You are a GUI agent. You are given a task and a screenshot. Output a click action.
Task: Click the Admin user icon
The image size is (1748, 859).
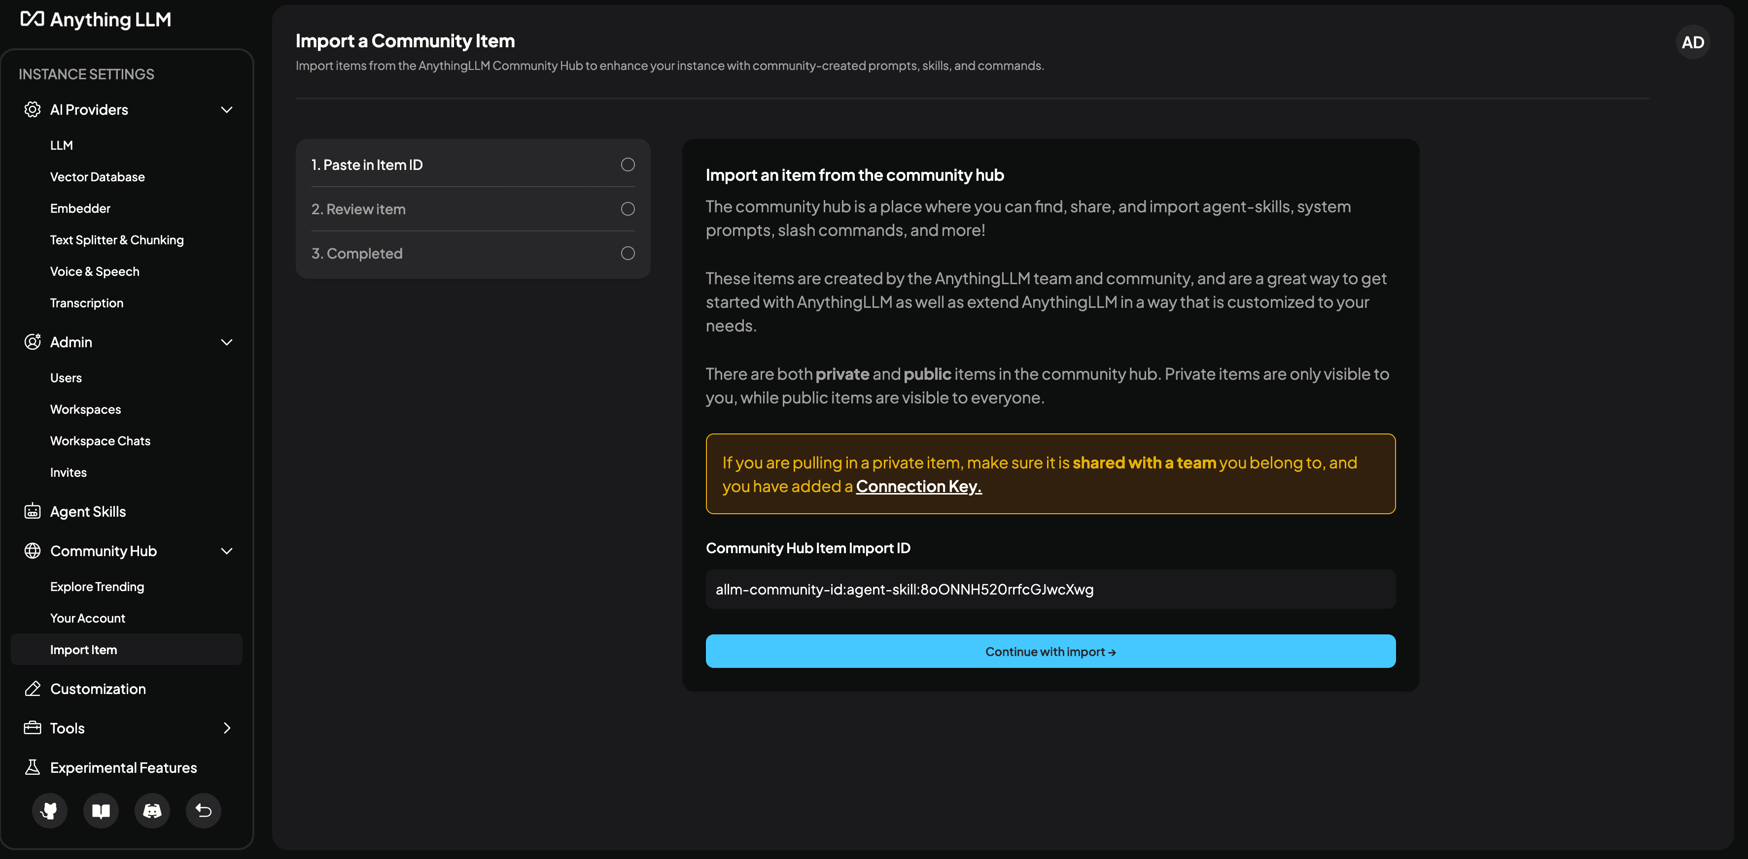[33, 342]
